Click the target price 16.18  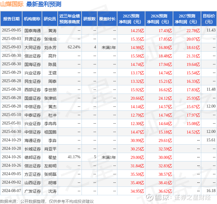[211, 191]
